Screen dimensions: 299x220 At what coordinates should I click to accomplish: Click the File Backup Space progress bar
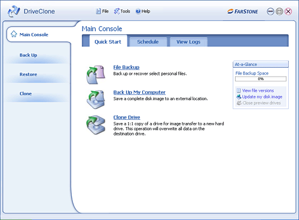(261, 79)
